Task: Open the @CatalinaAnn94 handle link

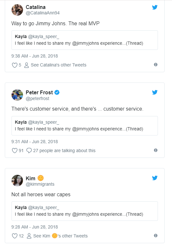Action: coord(43,13)
